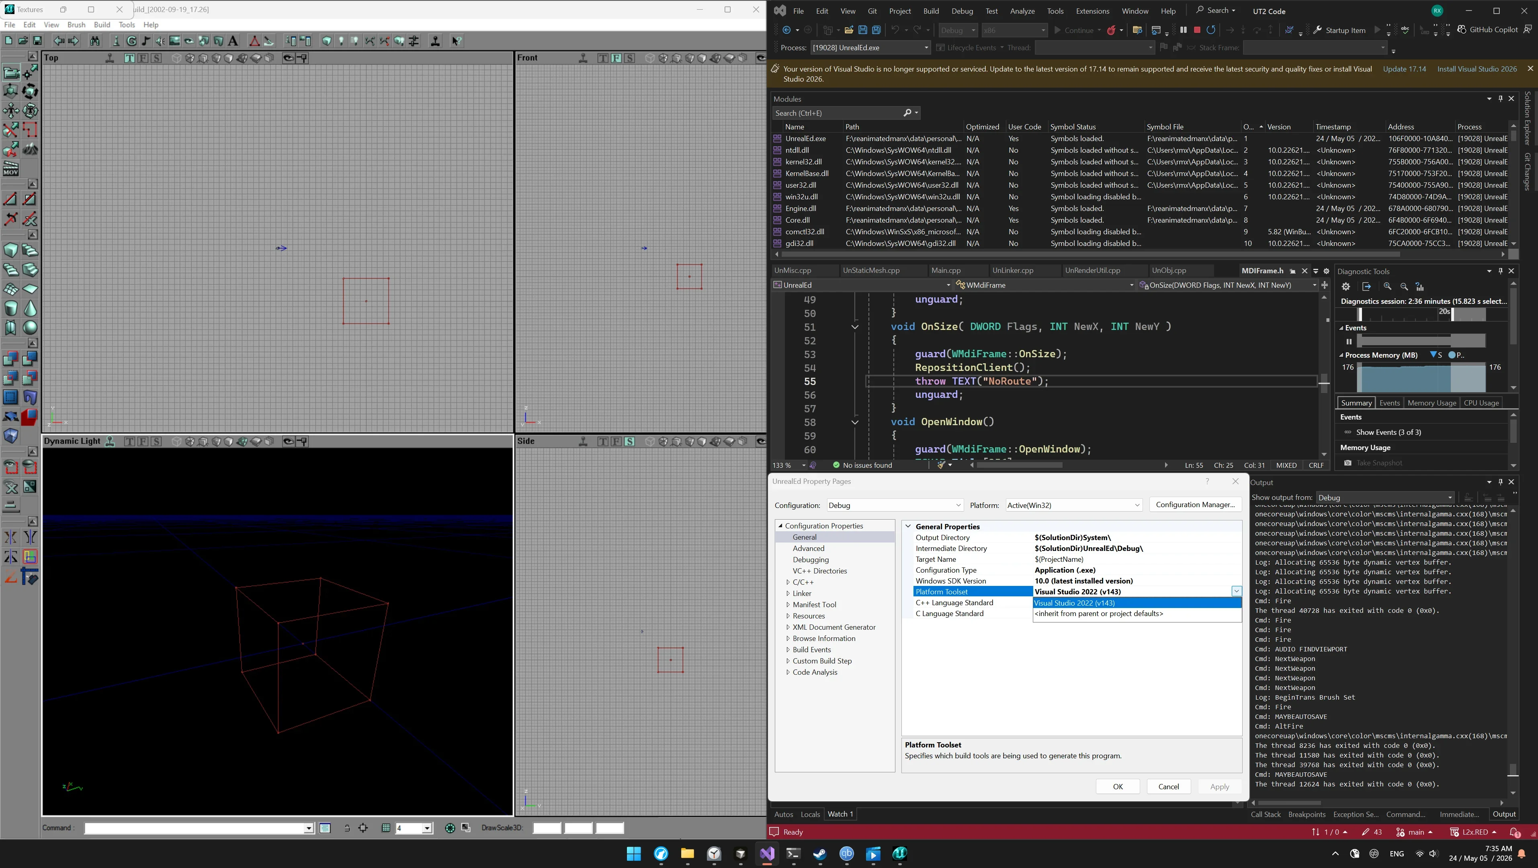Open the Brush menu in UnrealEd
This screenshot has height=868, width=1538.
coord(76,25)
